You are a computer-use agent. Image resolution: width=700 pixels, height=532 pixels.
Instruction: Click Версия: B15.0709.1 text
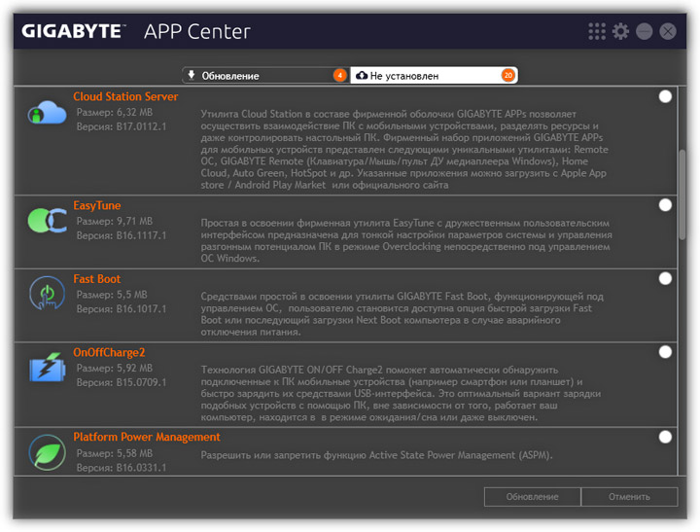[x=122, y=383]
